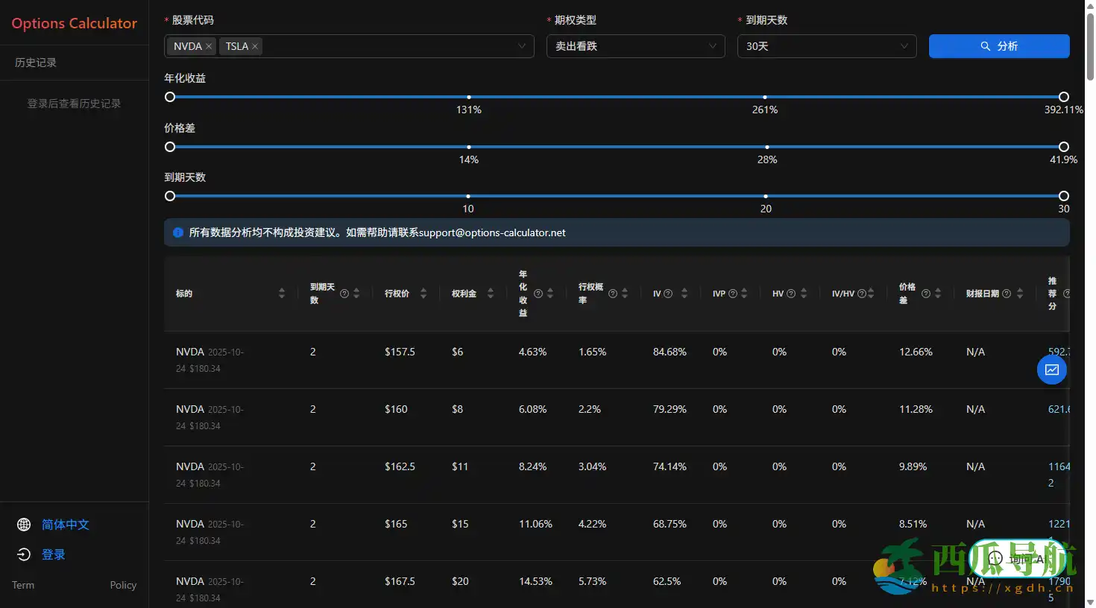Expand the 到期天数 dropdown showing 30天

(826, 46)
